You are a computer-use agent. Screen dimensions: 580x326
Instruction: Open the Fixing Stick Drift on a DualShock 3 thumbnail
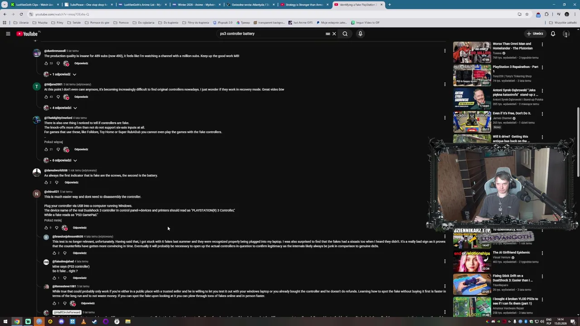472,284
